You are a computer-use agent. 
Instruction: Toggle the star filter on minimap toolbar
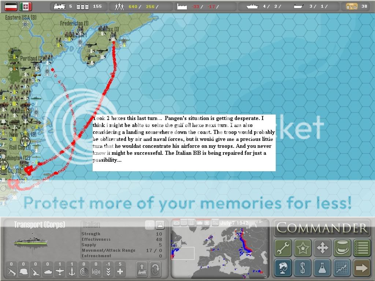coord(207,223)
